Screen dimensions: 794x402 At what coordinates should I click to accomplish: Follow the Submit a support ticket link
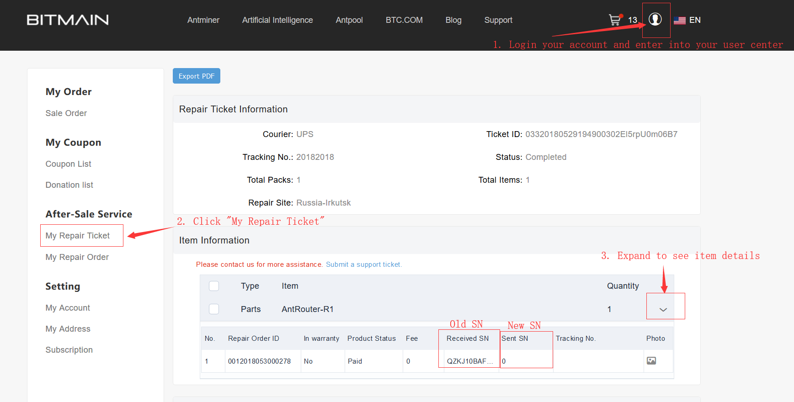(x=364, y=264)
